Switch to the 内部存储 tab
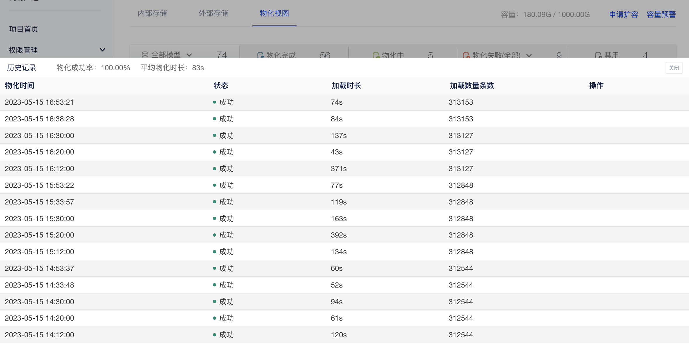 (x=152, y=13)
